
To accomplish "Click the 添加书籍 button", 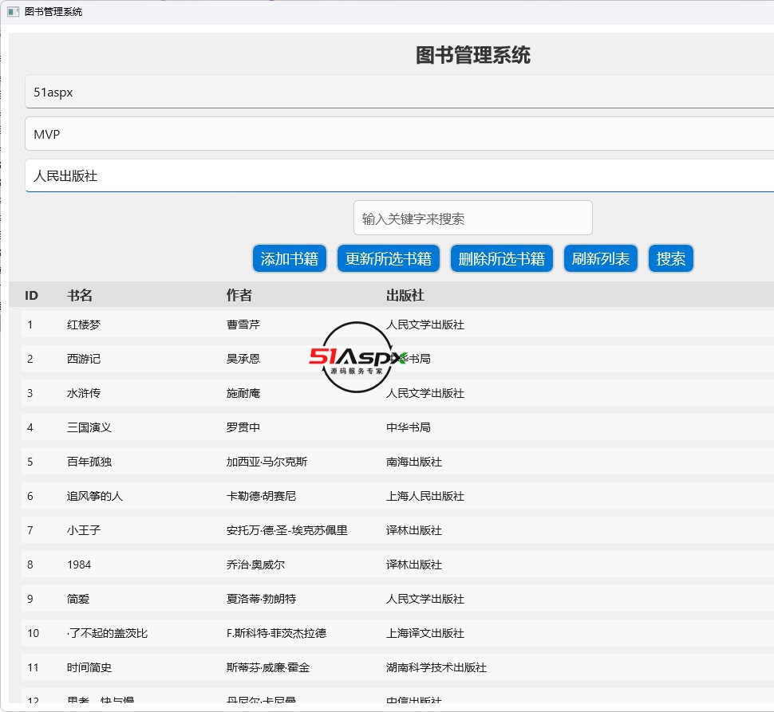I will tap(290, 258).
